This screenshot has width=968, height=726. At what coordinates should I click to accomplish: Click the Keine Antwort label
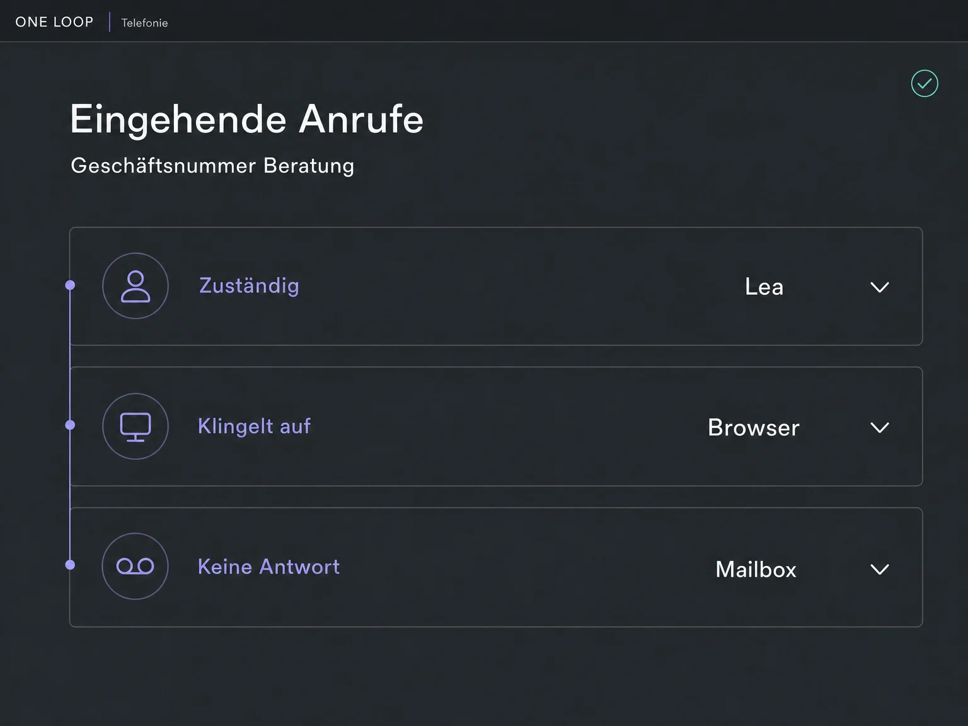point(268,567)
